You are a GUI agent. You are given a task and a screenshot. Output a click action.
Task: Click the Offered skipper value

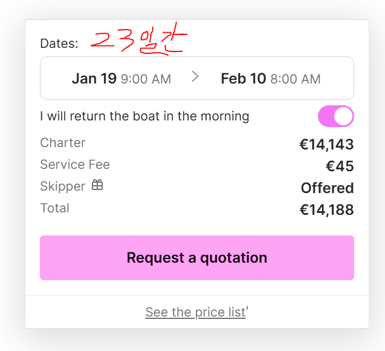(327, 188)
